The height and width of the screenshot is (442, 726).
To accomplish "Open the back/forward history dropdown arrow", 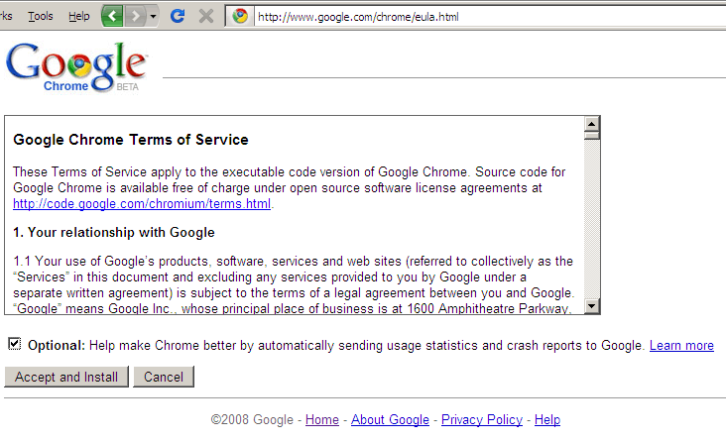I will point(153,17).
